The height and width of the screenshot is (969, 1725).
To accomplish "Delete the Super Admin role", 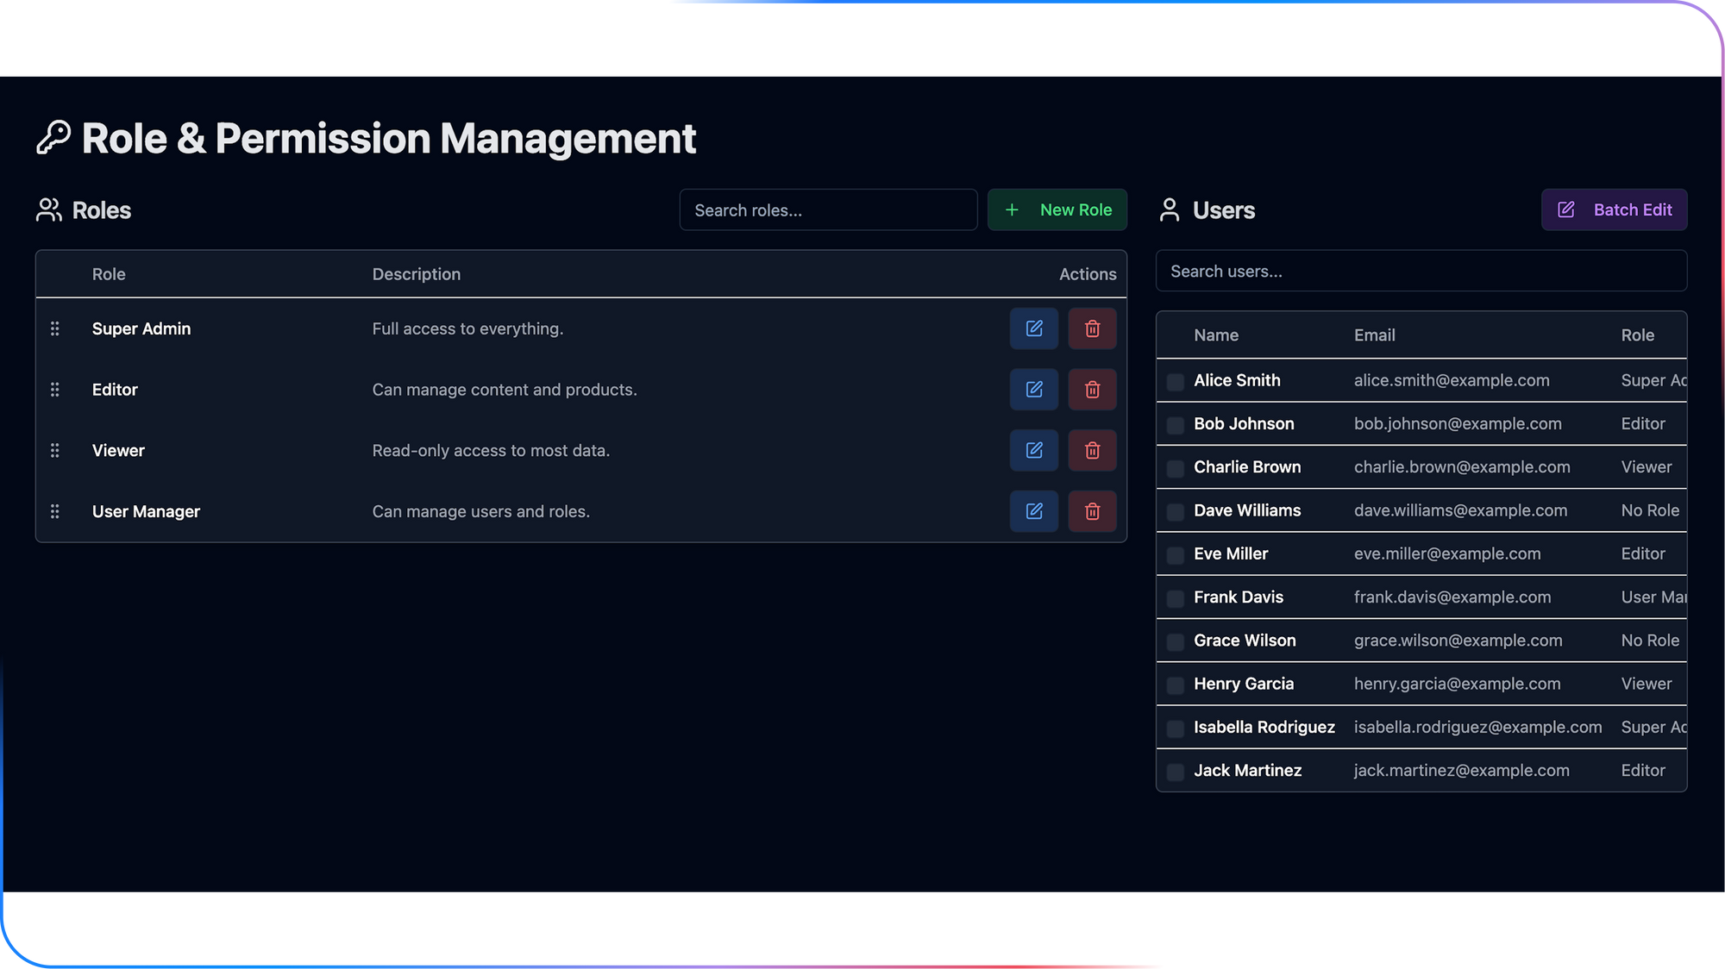I will pyautogui.click(x=1092, y=328).
